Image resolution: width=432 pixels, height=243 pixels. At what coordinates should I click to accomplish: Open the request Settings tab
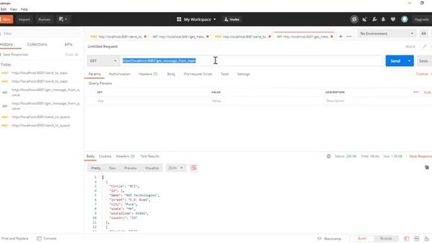click(x=243, y=74)
